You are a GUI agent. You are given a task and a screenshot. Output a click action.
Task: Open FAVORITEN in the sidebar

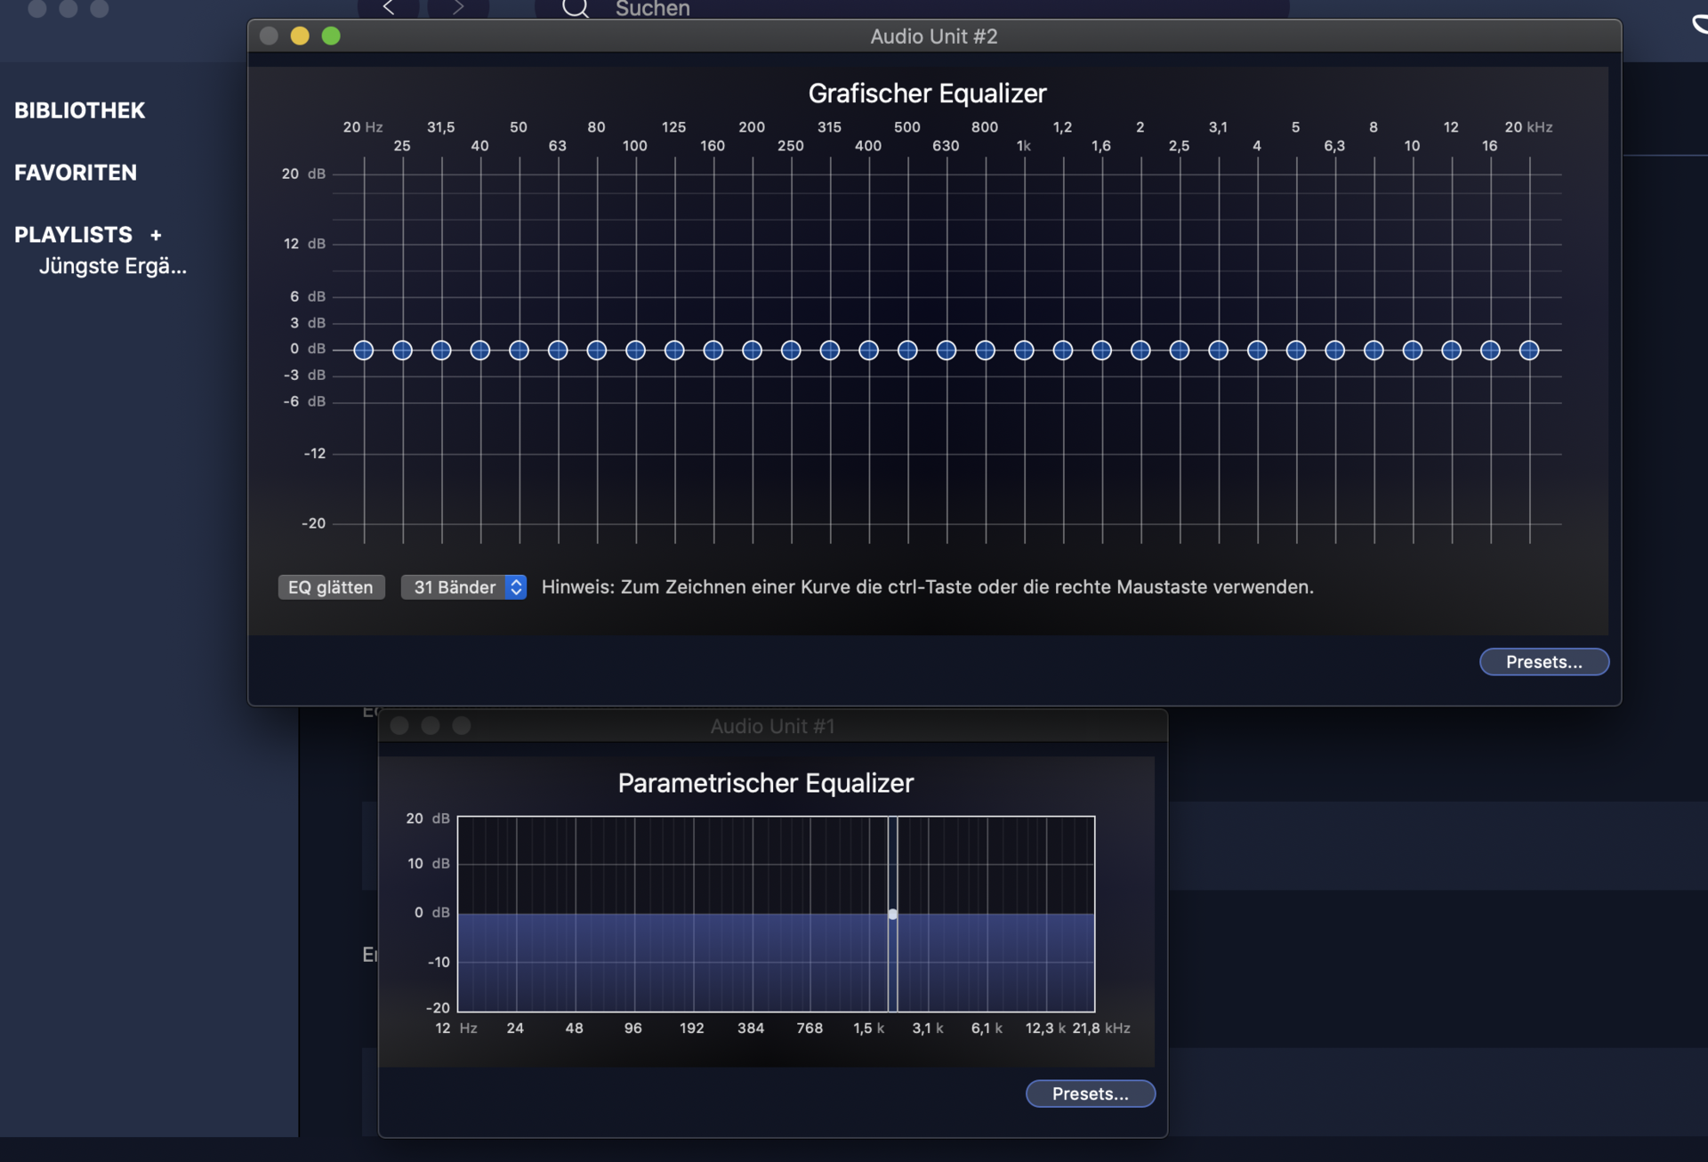(x=76, y=173)
